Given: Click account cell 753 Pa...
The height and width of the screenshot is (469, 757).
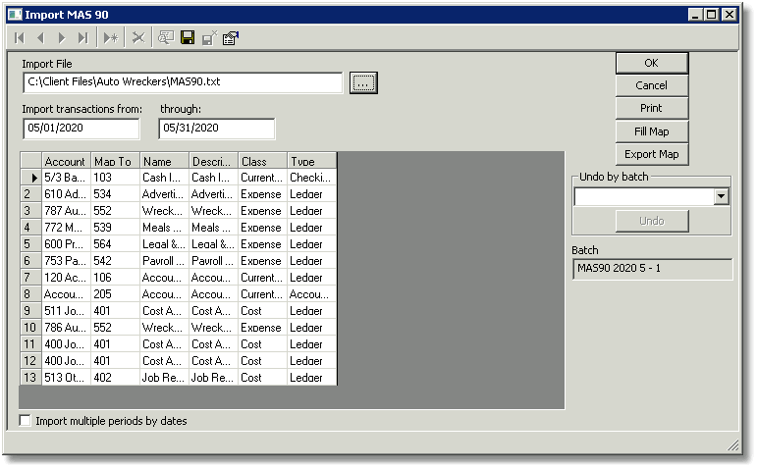Looking at the screenshot, I should coord(66,261).
